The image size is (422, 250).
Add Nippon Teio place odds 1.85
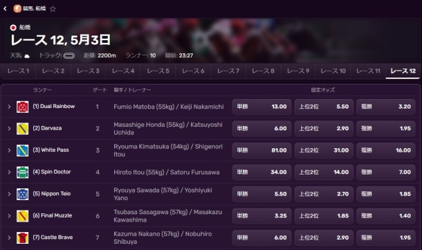pos(386,194)
